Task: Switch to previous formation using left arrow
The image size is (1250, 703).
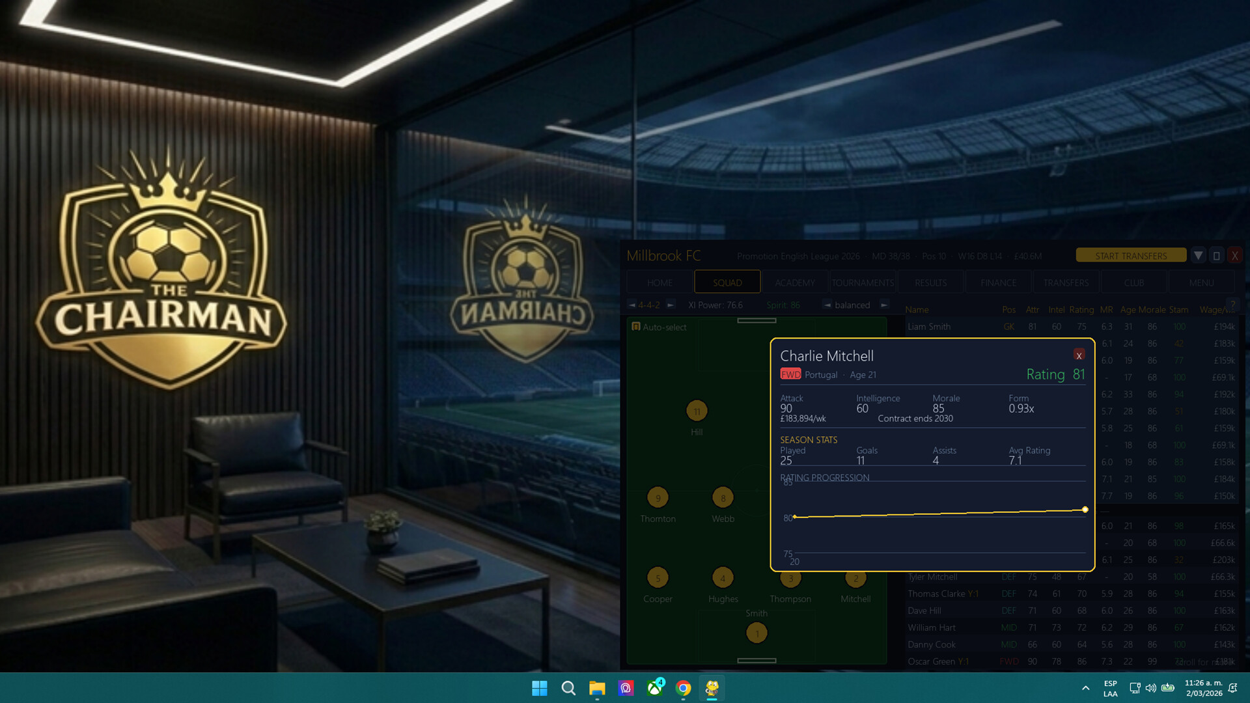Action: (x=632, y=305)
